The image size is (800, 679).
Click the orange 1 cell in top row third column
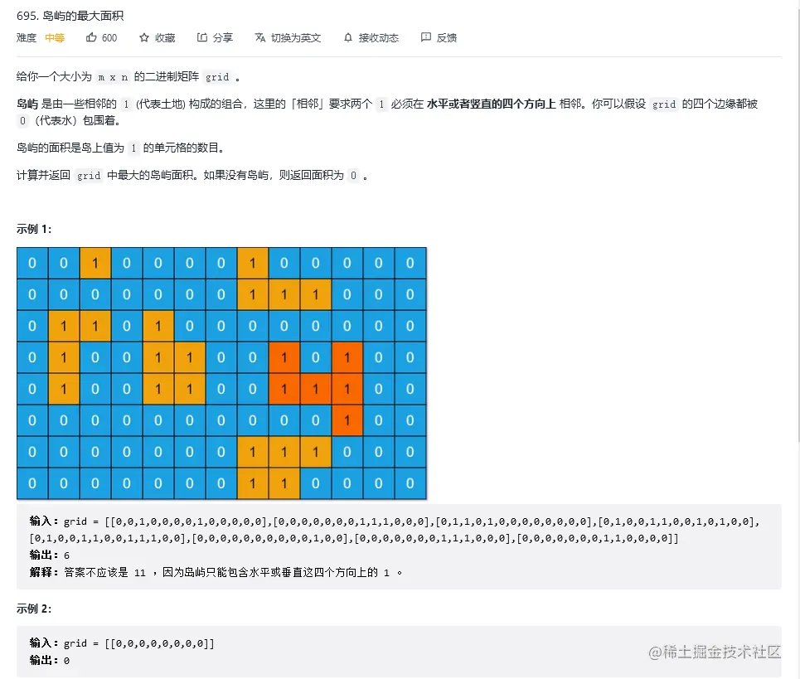click(95, 264)
